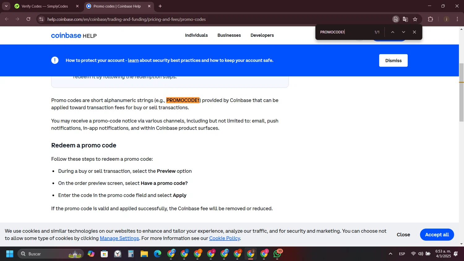Launch Microsoft Edge from the taskbar
The image size is (464, 261).
pyautogui.click(x=157, y=254)
